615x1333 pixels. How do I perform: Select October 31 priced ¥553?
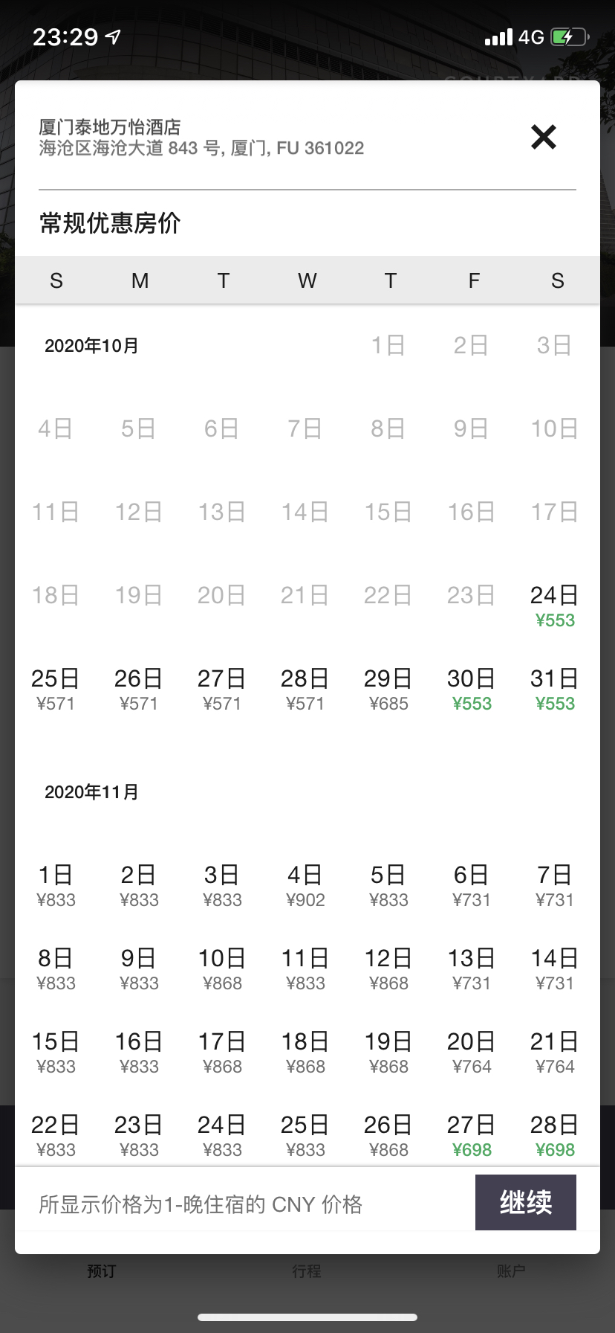pyautogui.click(x=555, y=690)
